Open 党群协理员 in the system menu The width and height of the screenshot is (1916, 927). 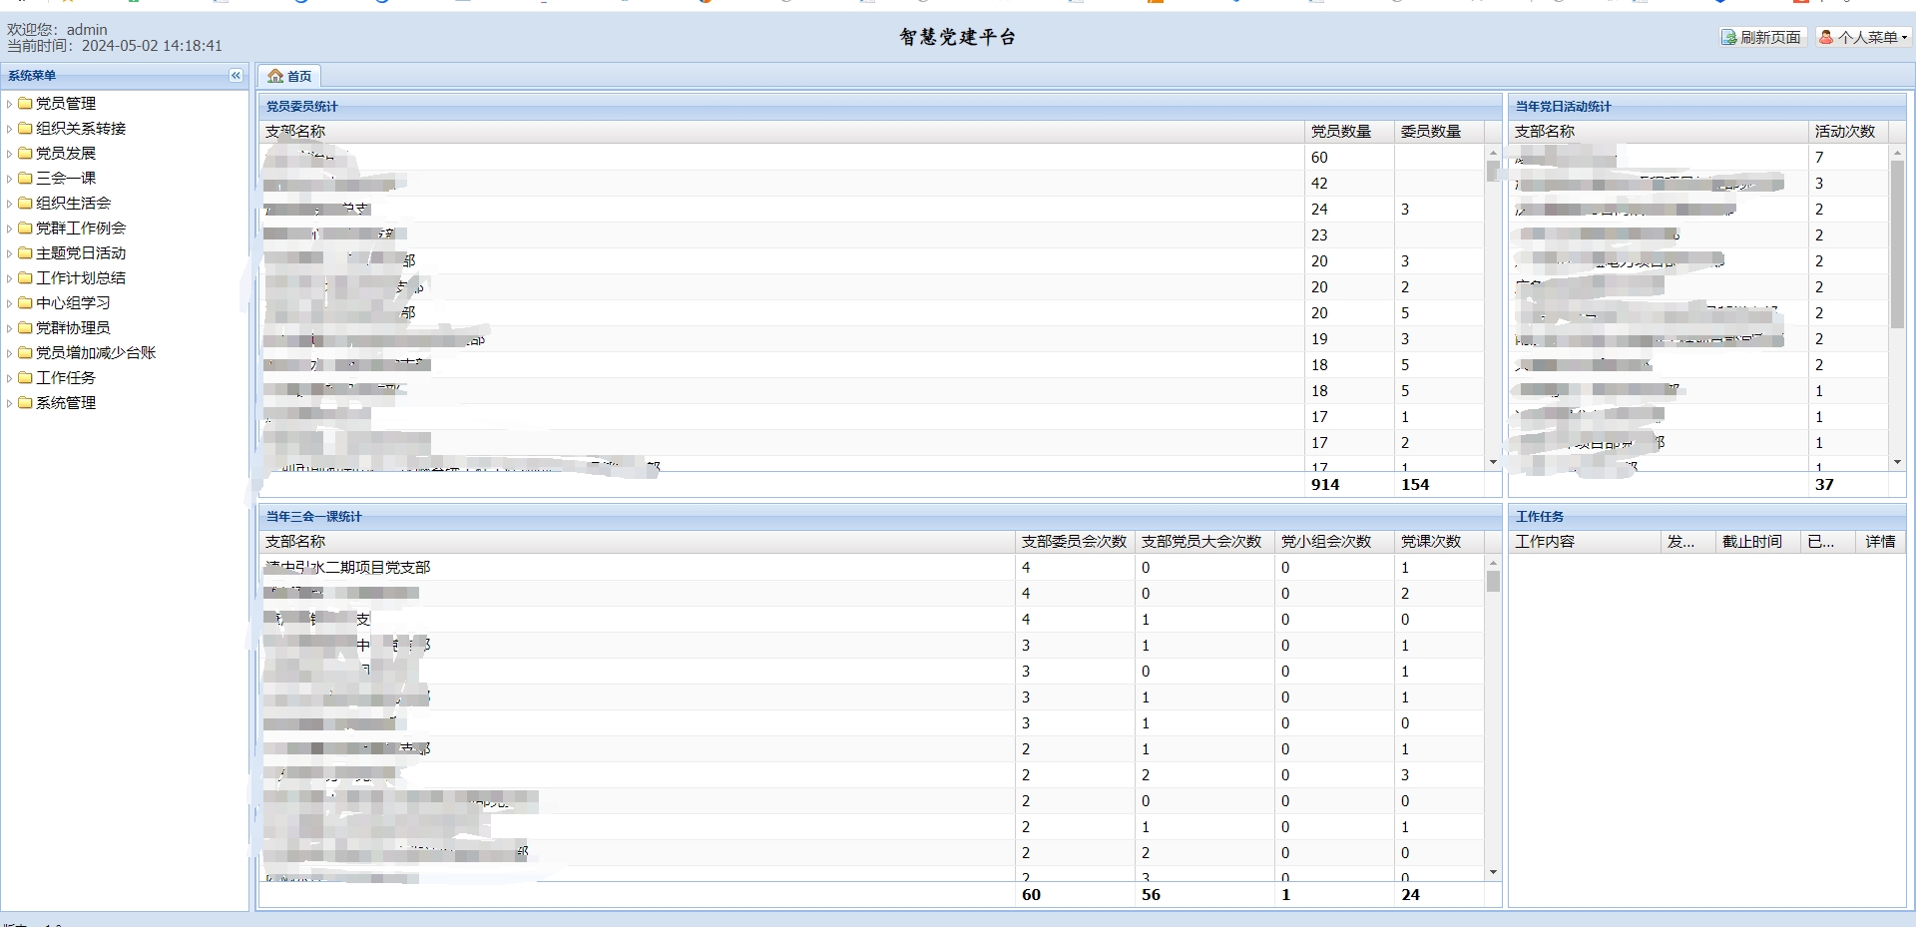[73, 327]
